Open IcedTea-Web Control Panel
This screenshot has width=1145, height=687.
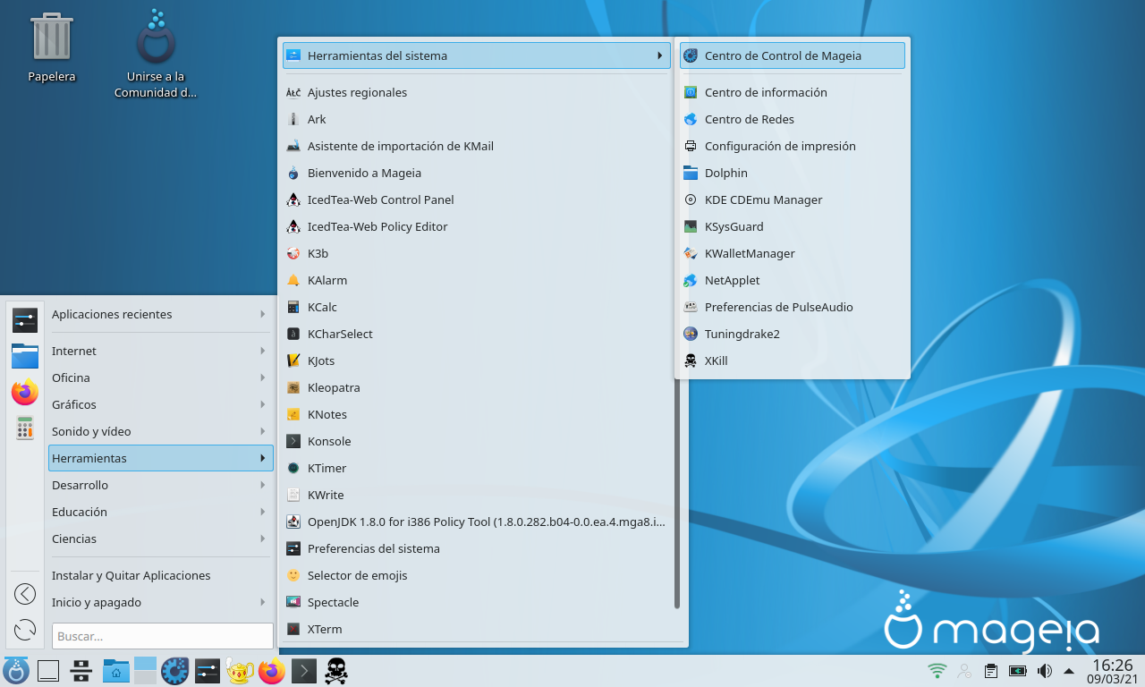(476, 199)
